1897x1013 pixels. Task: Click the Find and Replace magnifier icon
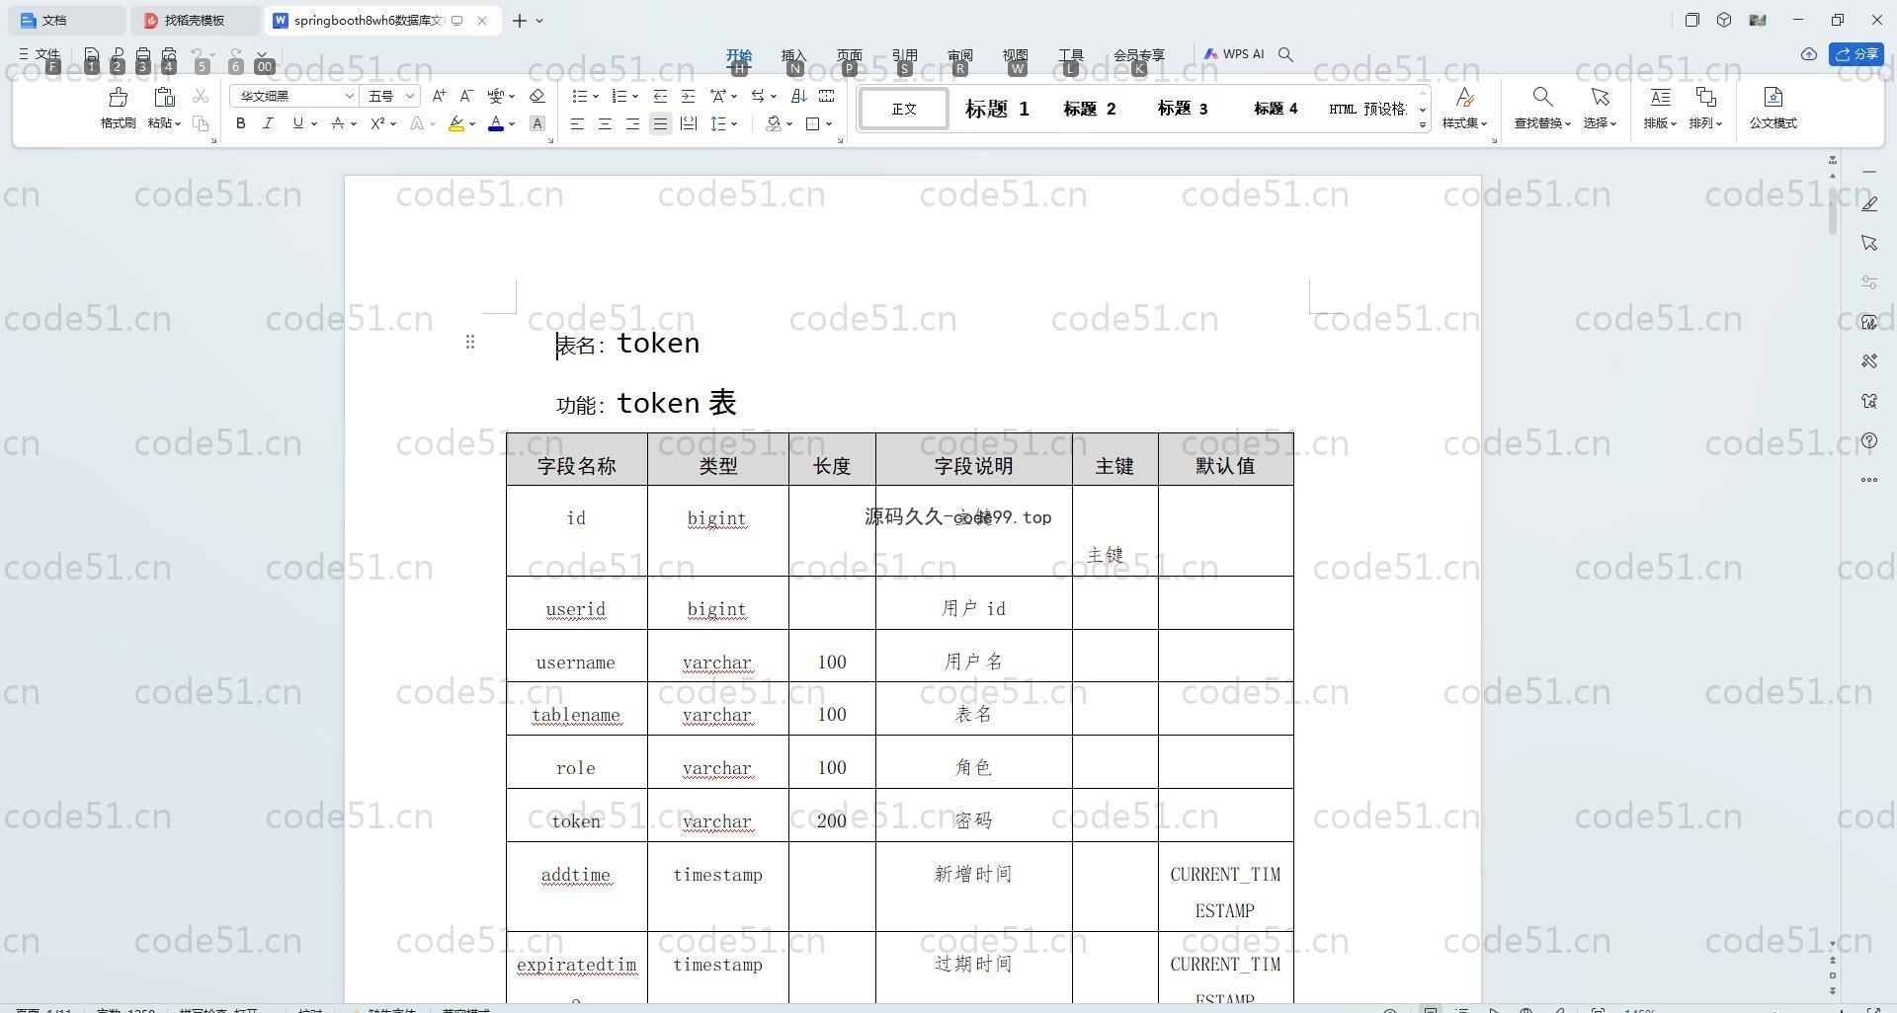[x=1541, y=97]
